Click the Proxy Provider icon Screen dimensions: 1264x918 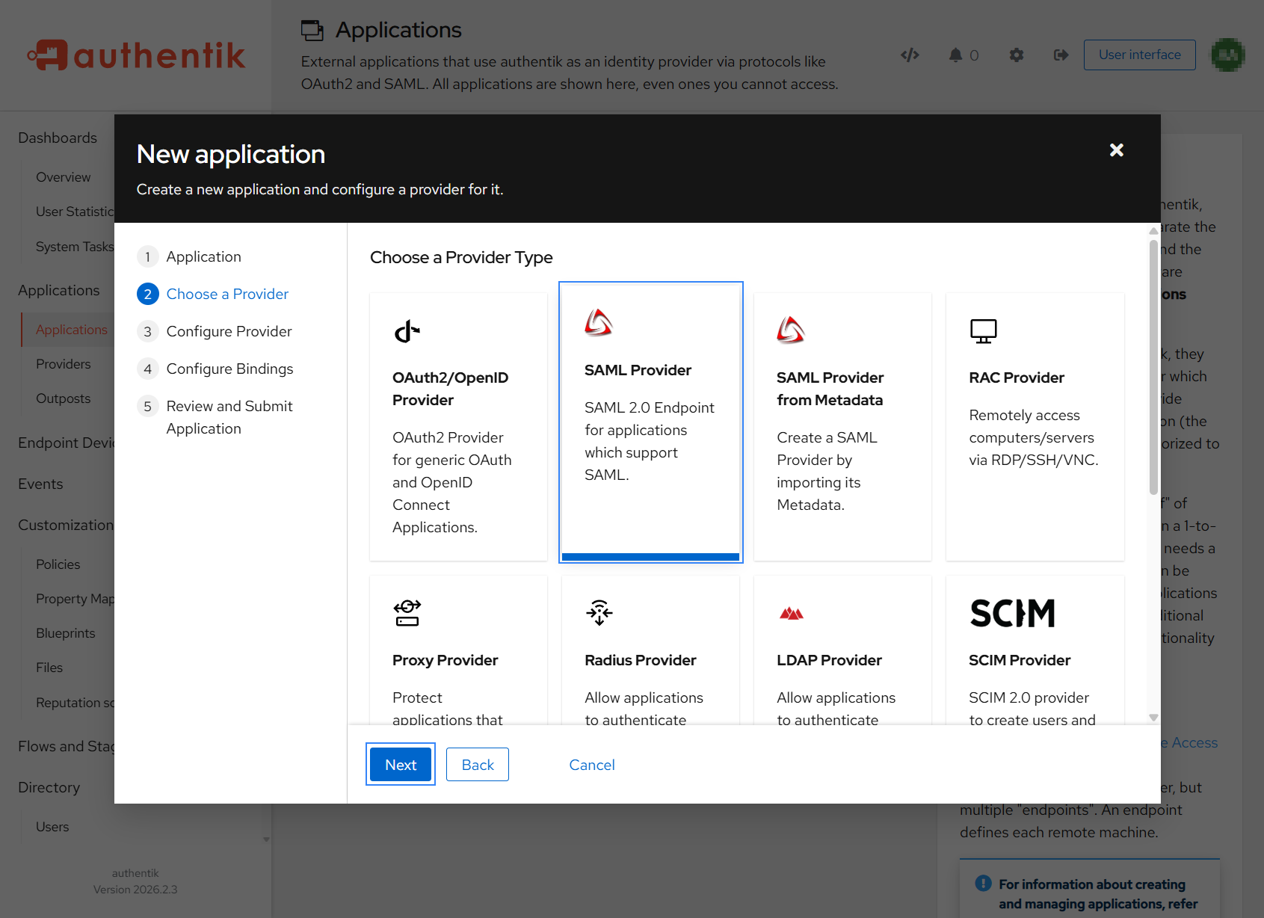[407, 613]
